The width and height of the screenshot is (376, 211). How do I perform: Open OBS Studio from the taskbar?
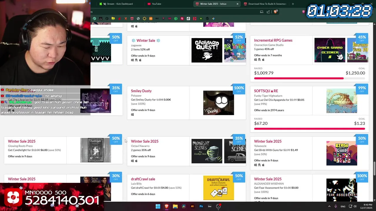218,206
